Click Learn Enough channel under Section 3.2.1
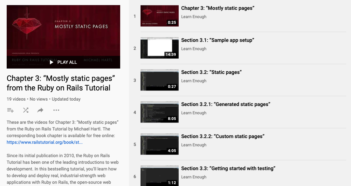 [194, 113]
